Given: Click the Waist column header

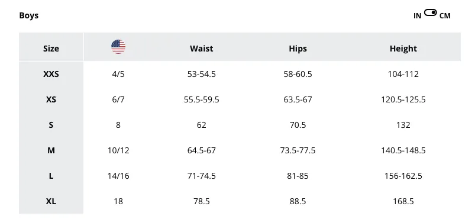Looking at the screenshot, I should (202, 49).
